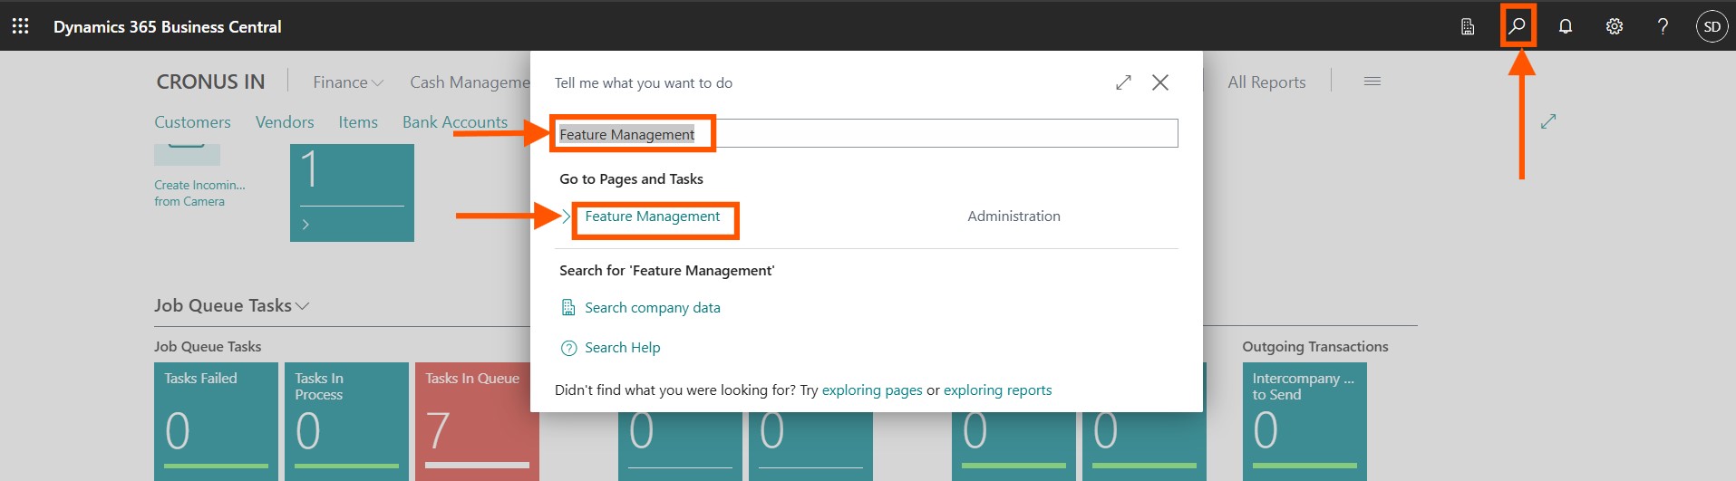Open the All Reports menu
Image resolution: width=1736 pixels, height=481 pixels.
pyautogui.click(x=1266, y=82)
